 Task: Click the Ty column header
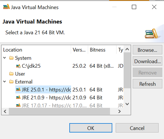click(120, 50)
